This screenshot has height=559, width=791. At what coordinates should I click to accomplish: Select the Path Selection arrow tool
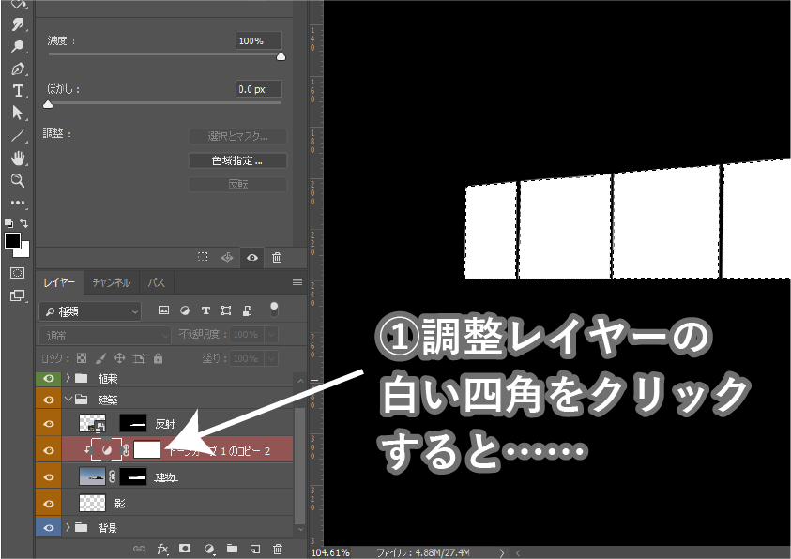[18, 113]
